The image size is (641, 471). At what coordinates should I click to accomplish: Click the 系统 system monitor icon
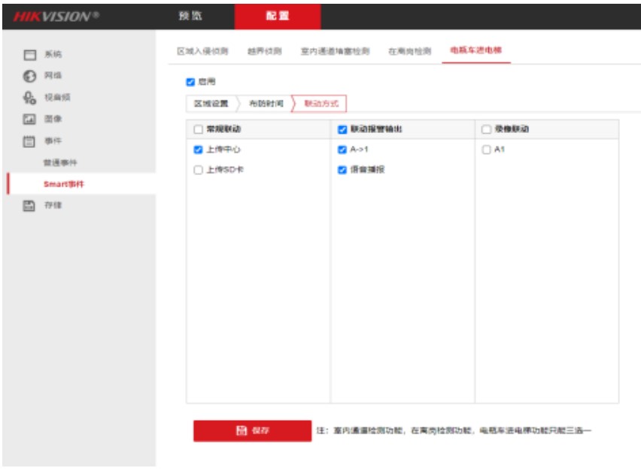(x=29, y=54)
